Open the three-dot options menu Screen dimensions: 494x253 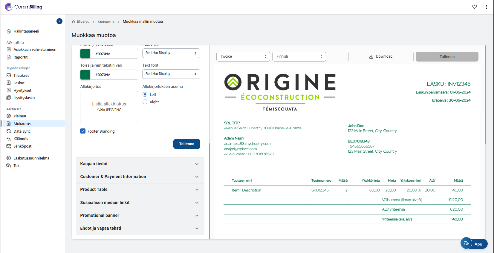[x=487, y=7]
